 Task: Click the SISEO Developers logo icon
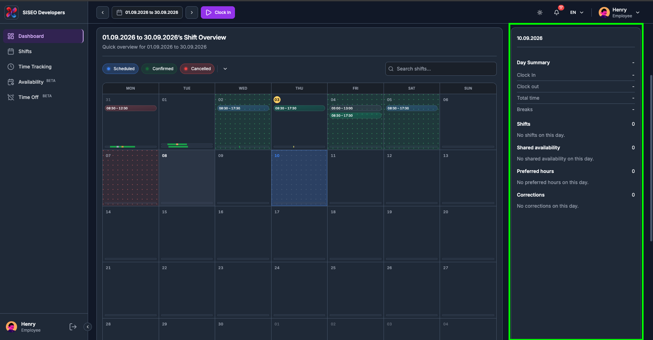(x=11, y=13)
